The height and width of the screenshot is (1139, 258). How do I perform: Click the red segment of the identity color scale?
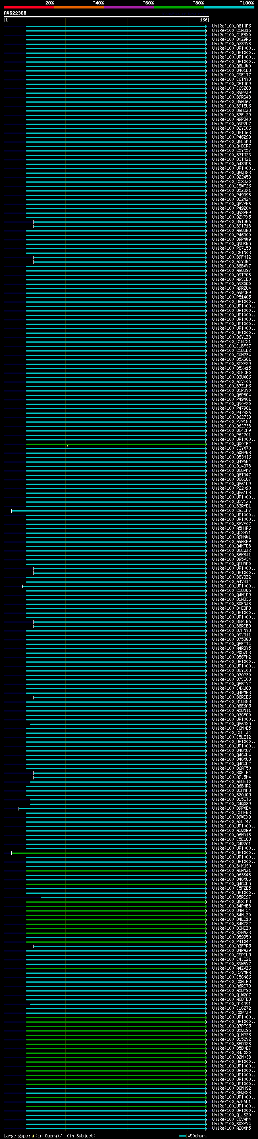[29, 7]
